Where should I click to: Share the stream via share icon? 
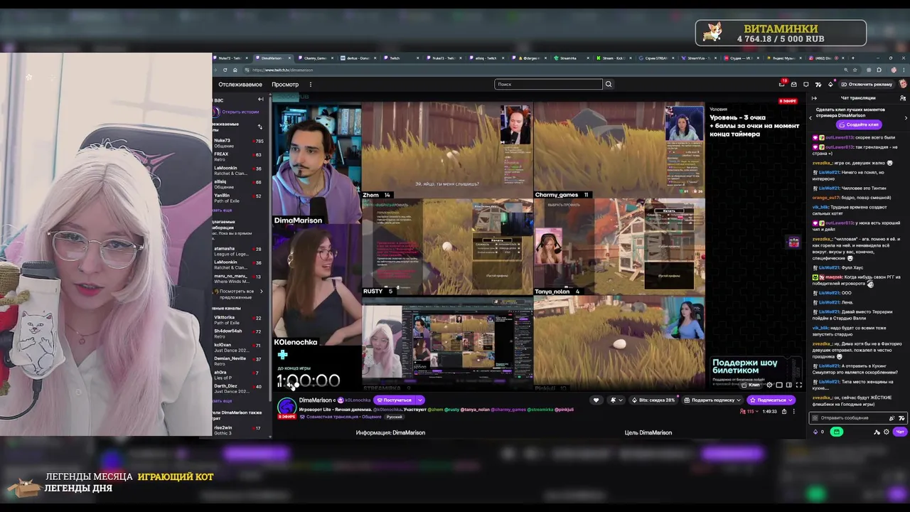pos(784,412)
